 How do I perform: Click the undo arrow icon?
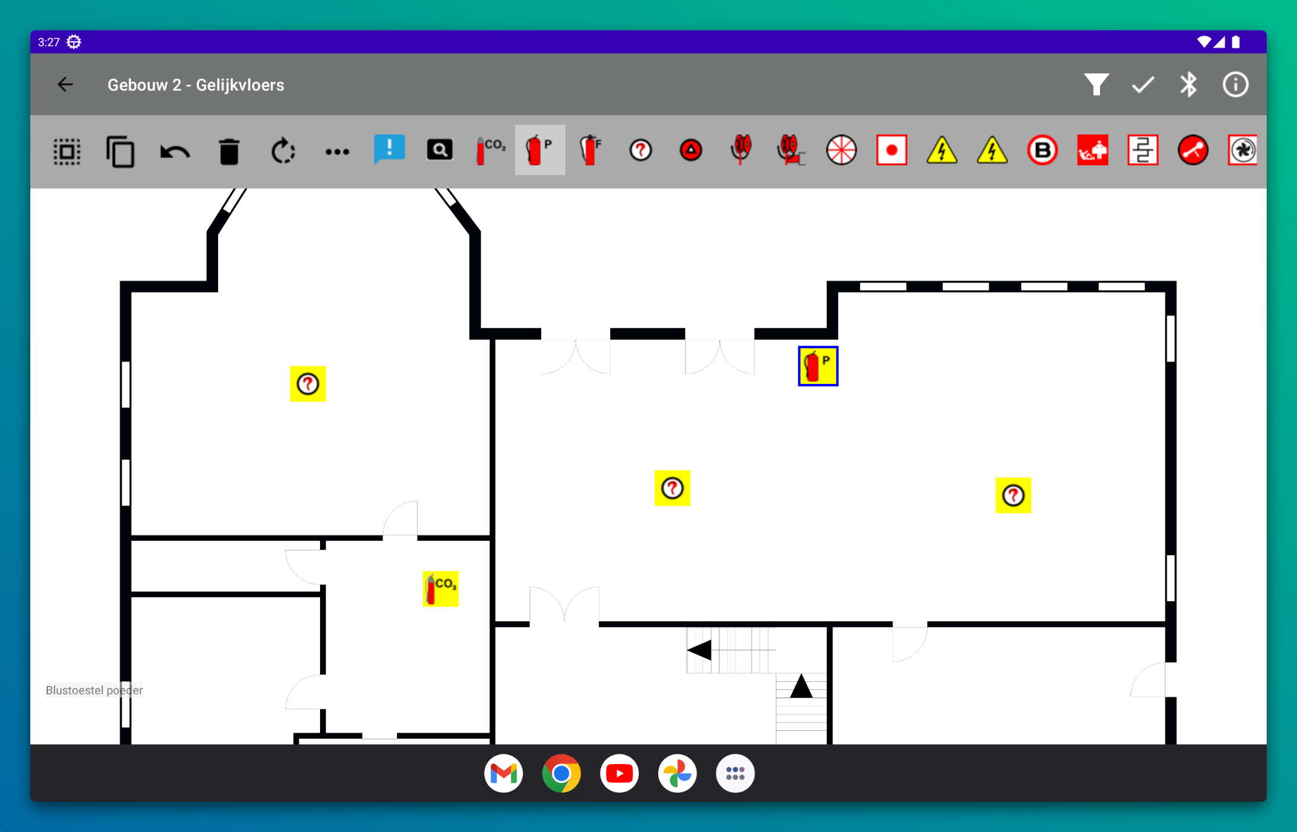tap(175, 151)
